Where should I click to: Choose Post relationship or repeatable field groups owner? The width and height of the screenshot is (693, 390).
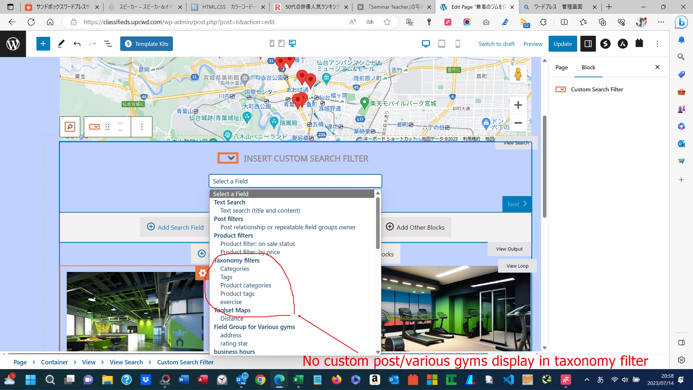pos(288,227)
